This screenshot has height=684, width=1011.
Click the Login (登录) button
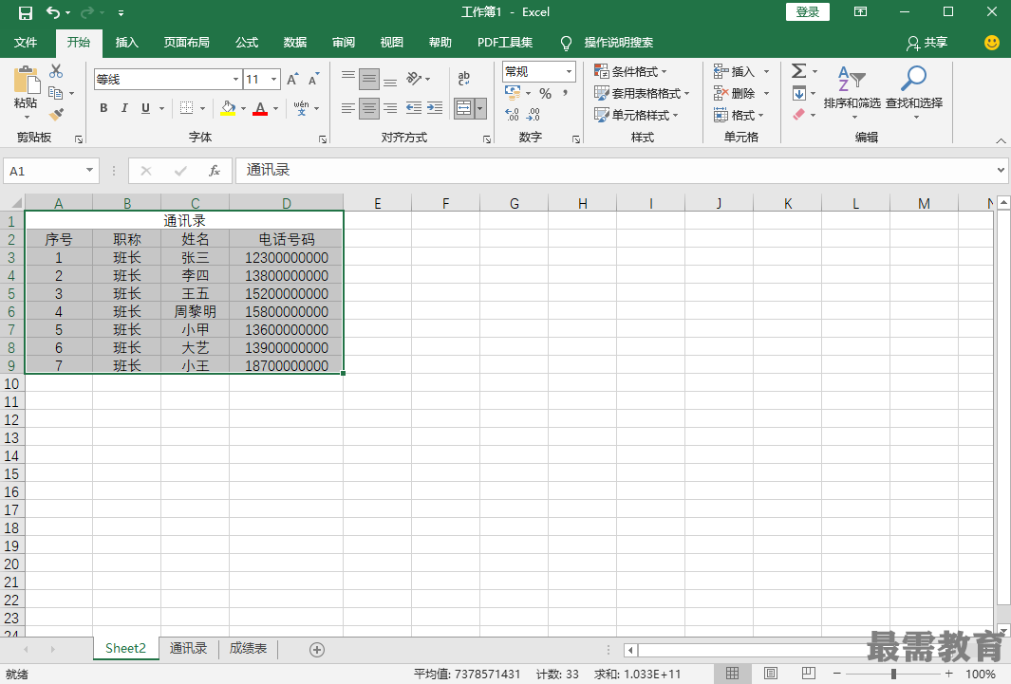tap(807, 12)
